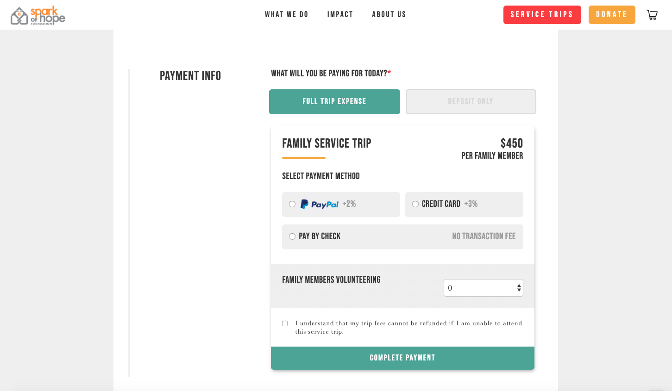The width and height of the screenshot is (672, 391).
Task: Open the About Us menu
Action: coord(389,15)
